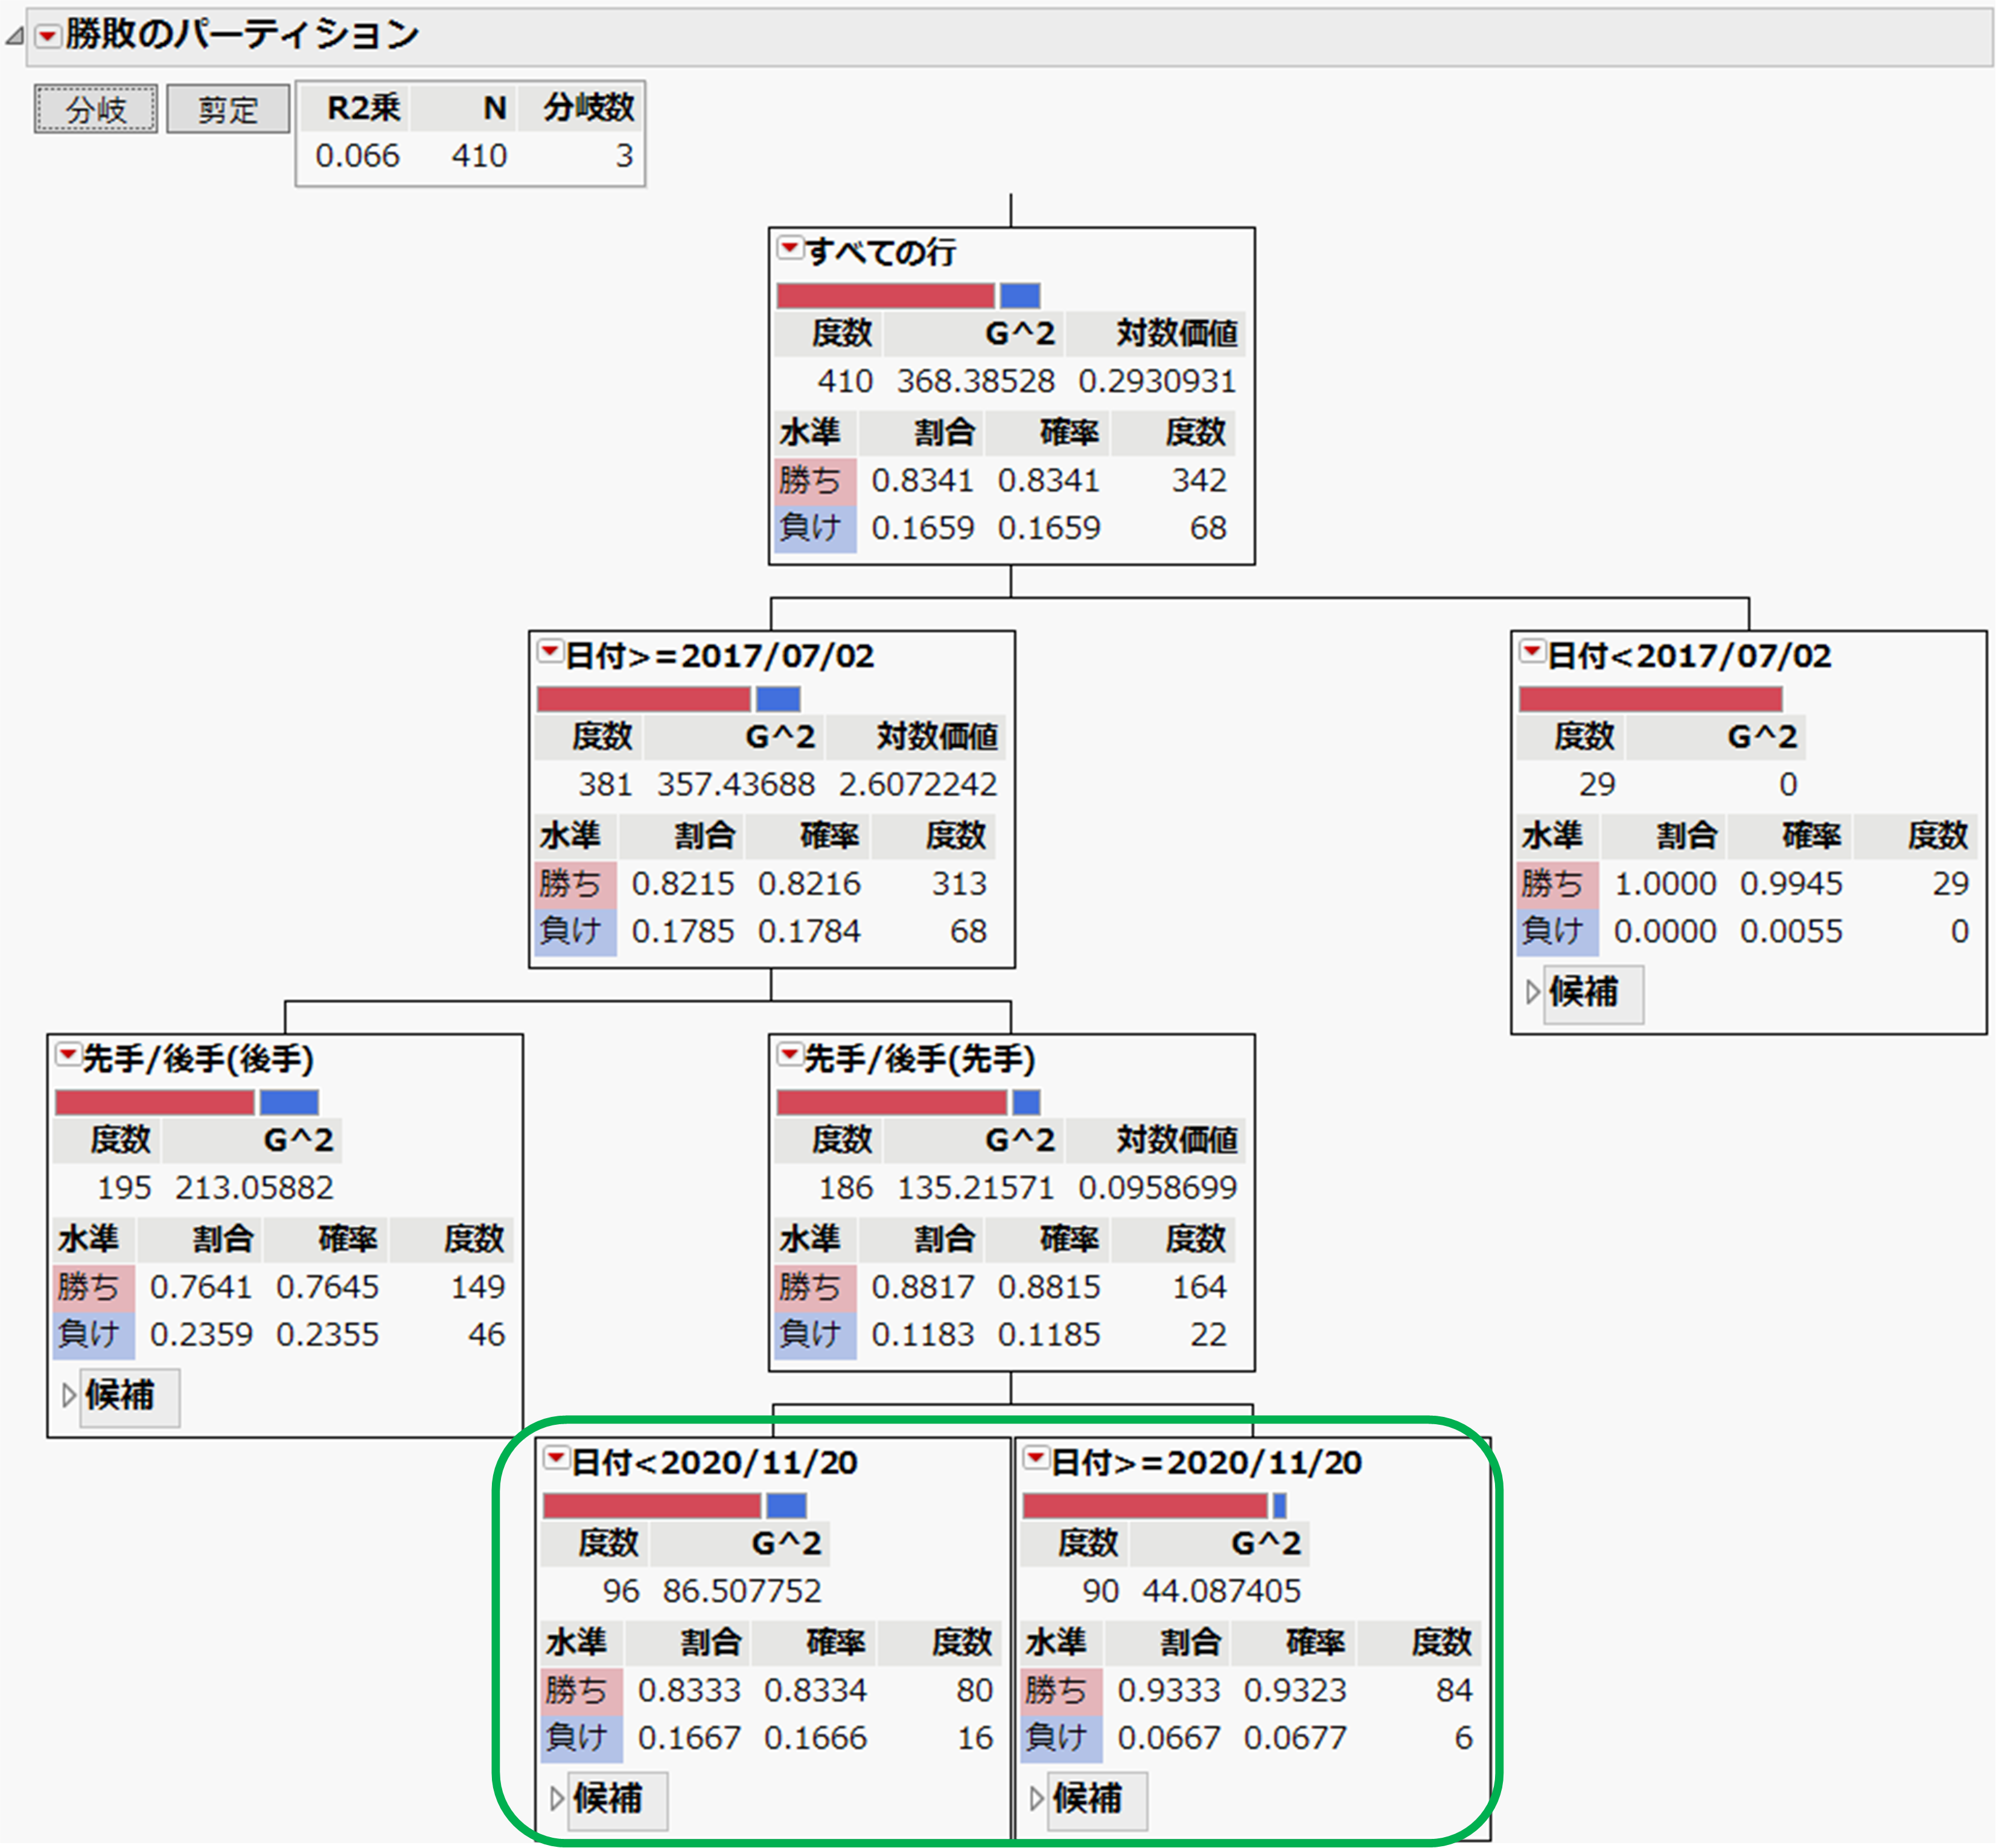Click the R2乗 column header in summary table
The height and width of the screenshot is (1848, 1996).
363,108
